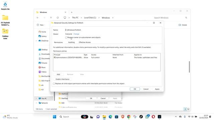Open File Explorer from taskbar
214x120 pixels.
click(x=104, y=117)
